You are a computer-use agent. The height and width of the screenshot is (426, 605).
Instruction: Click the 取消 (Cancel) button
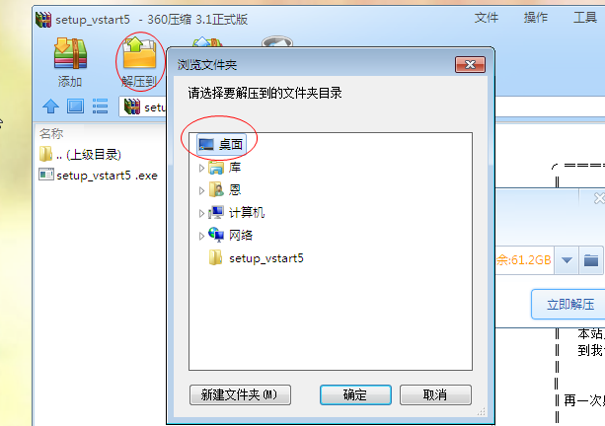pos(435,394)
